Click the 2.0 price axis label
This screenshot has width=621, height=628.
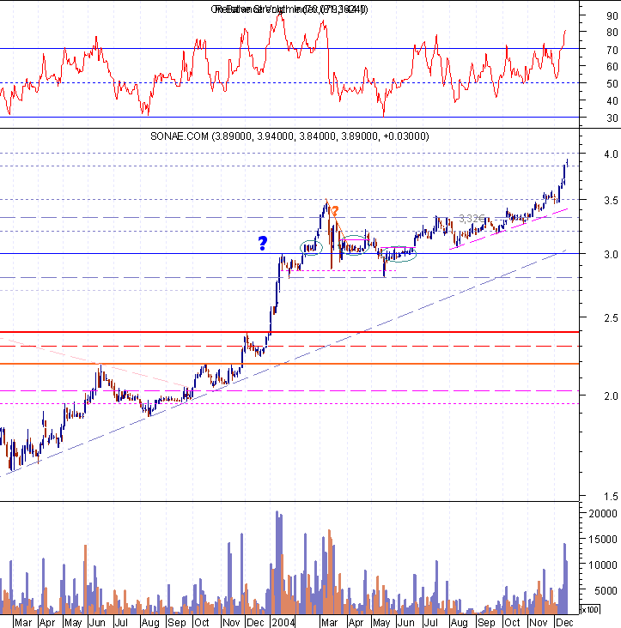coord(611,396)
